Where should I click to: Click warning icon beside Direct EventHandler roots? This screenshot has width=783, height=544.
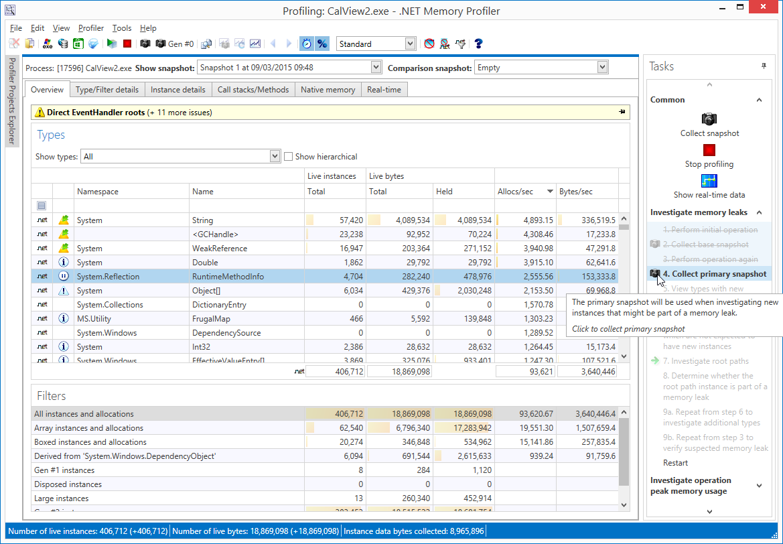pyautogui.click(x=40, y=113)
